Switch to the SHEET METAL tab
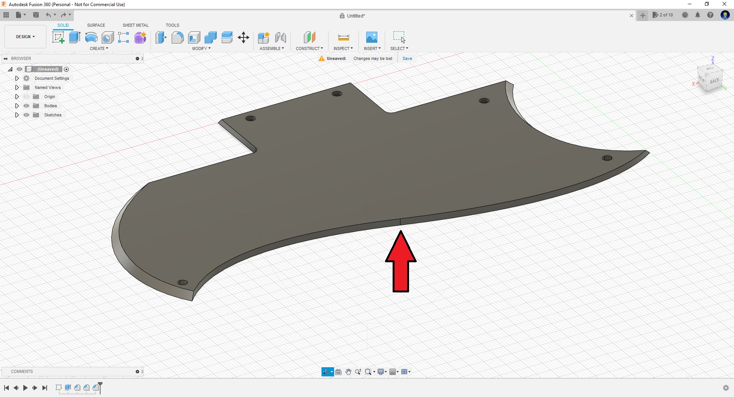The width and height of the screenshot is (734, 397). [x=135, y=25]
